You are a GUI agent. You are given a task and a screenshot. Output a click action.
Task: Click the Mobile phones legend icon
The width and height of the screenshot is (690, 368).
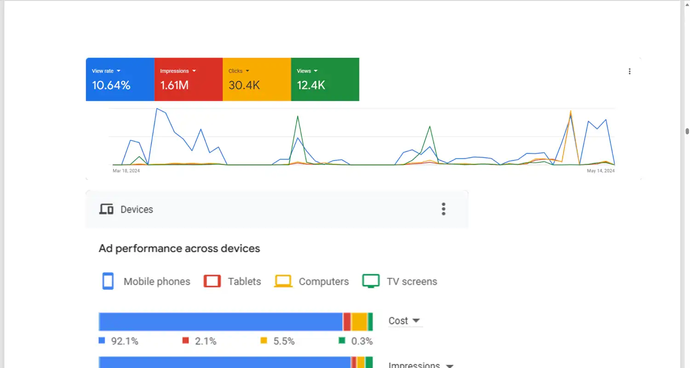point(108,281)
